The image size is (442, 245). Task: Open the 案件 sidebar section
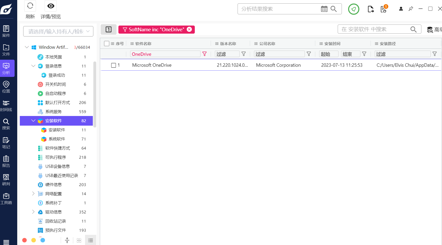coord(6,31)
